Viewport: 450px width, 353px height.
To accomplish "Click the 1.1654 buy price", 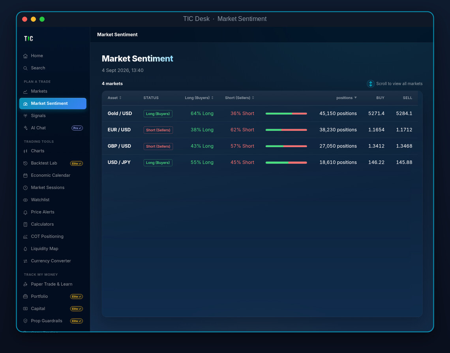I will point(376,130).
